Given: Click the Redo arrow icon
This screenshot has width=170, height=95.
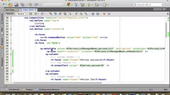Looking at the screenshot, I should [36, 5].
